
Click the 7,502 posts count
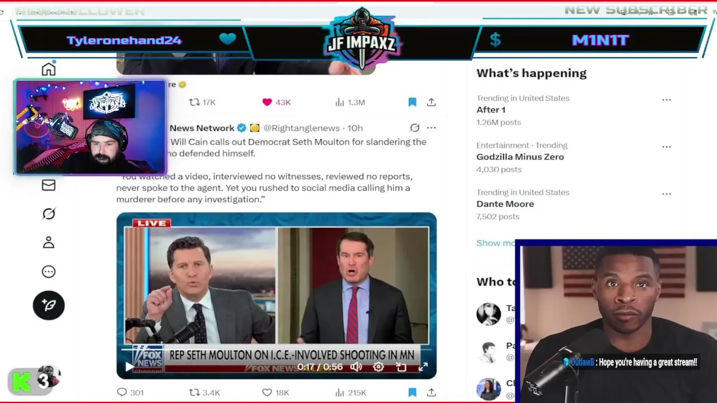(498, 216)
